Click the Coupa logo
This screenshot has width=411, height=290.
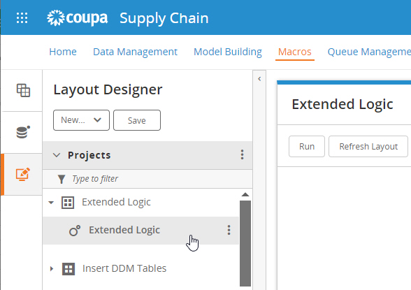click(x=77, y=18)
